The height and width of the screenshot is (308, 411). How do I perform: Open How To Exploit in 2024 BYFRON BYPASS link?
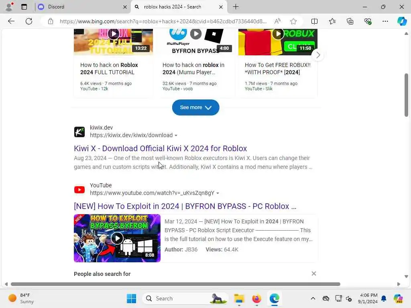click(185, 206)
